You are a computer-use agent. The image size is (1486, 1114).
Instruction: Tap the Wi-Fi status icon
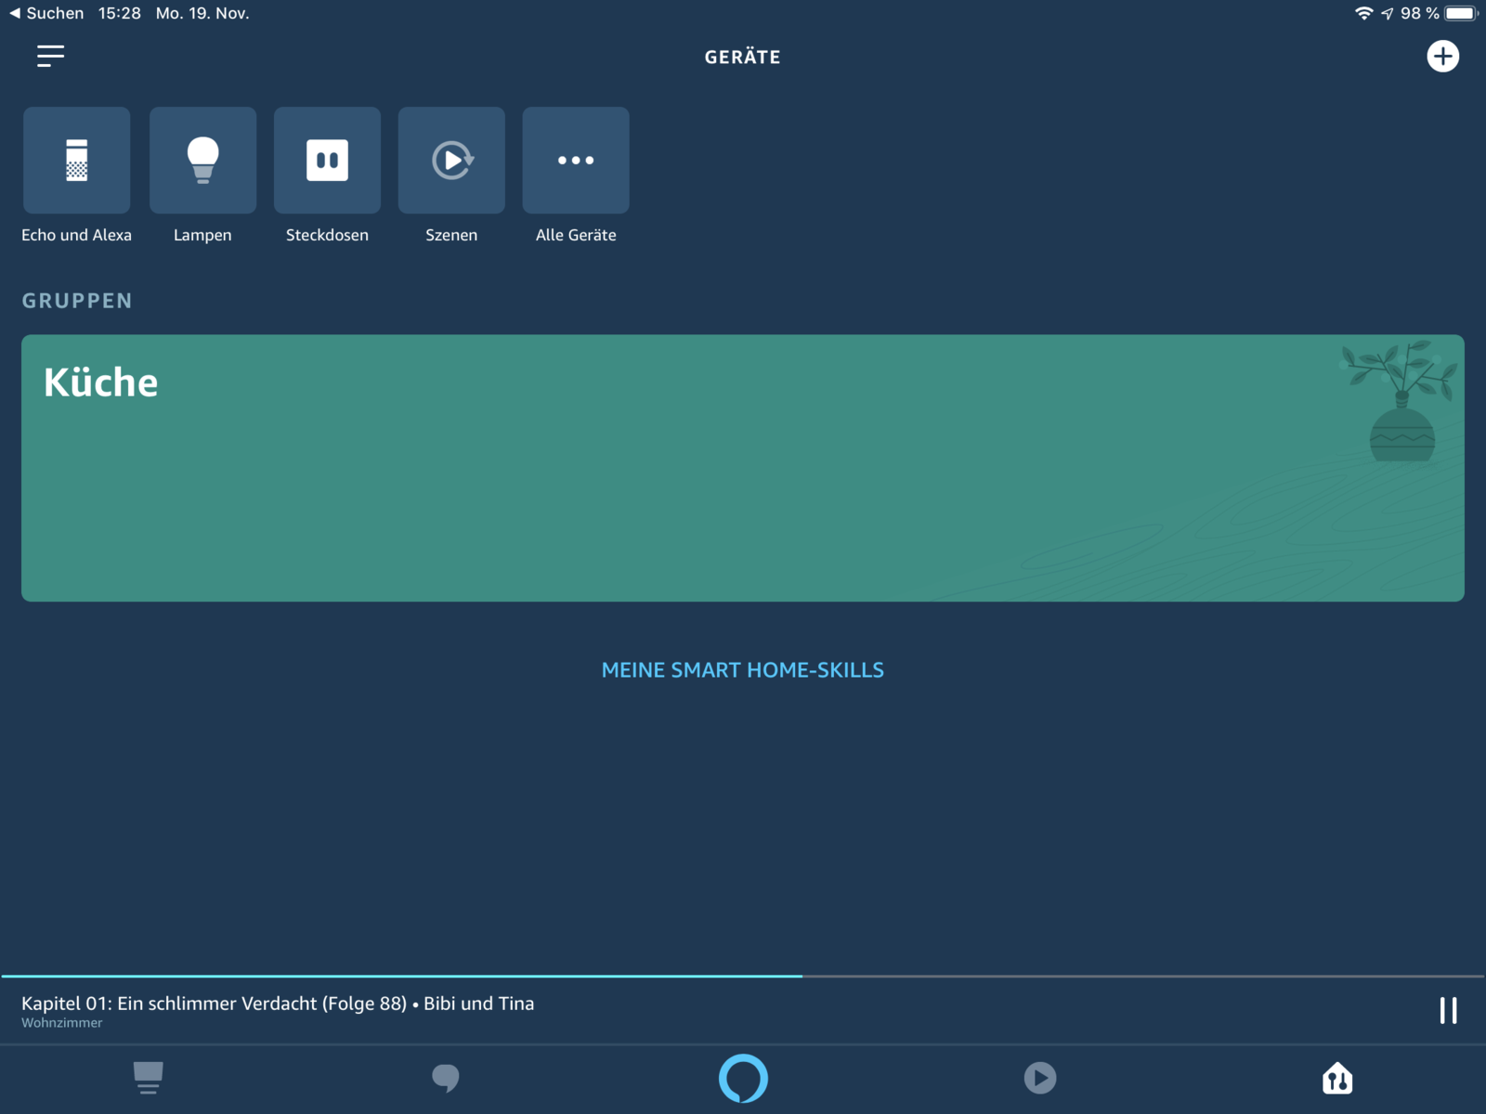click(x=1363, y=13)
